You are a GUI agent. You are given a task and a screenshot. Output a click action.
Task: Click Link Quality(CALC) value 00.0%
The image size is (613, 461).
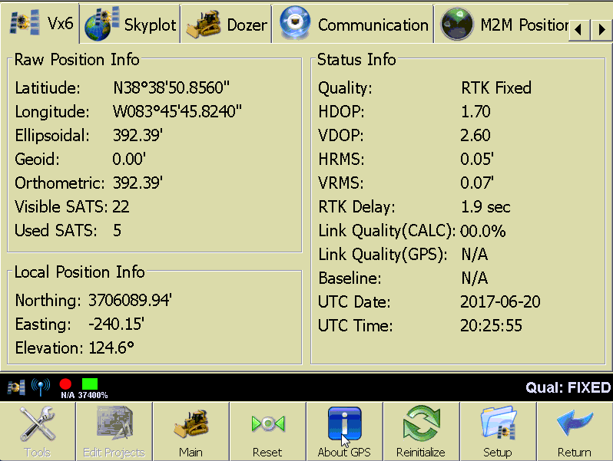point(483,231)
